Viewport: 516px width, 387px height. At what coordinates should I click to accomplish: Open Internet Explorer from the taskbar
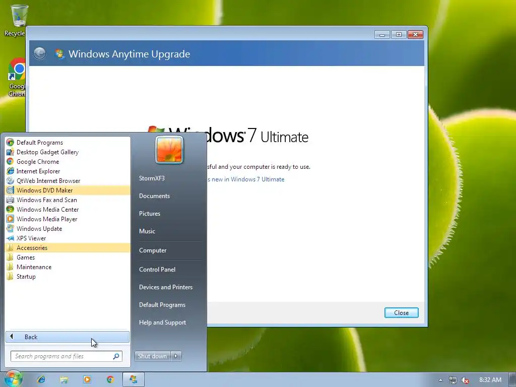click(41, 379)
